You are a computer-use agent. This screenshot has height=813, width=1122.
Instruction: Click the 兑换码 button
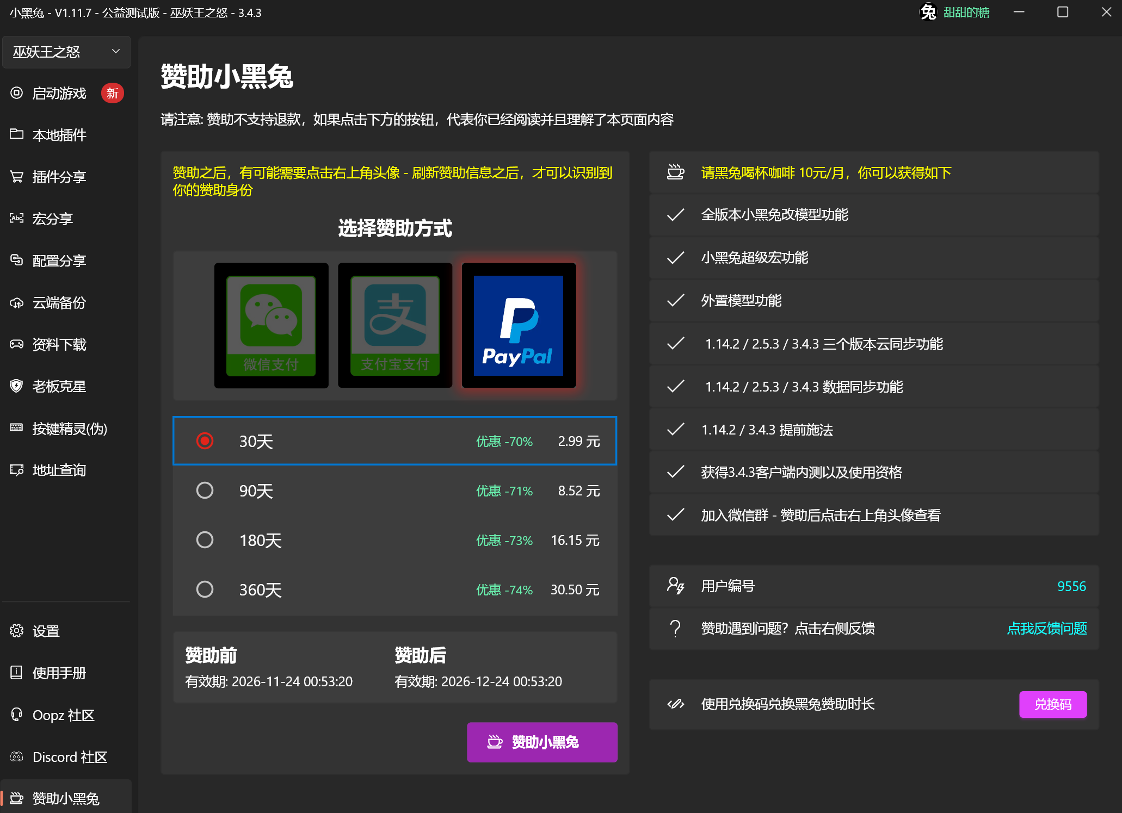pos(1053,704)
